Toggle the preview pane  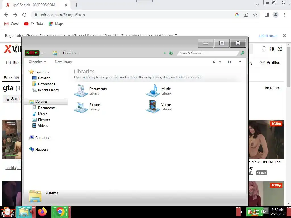point(230,62)
